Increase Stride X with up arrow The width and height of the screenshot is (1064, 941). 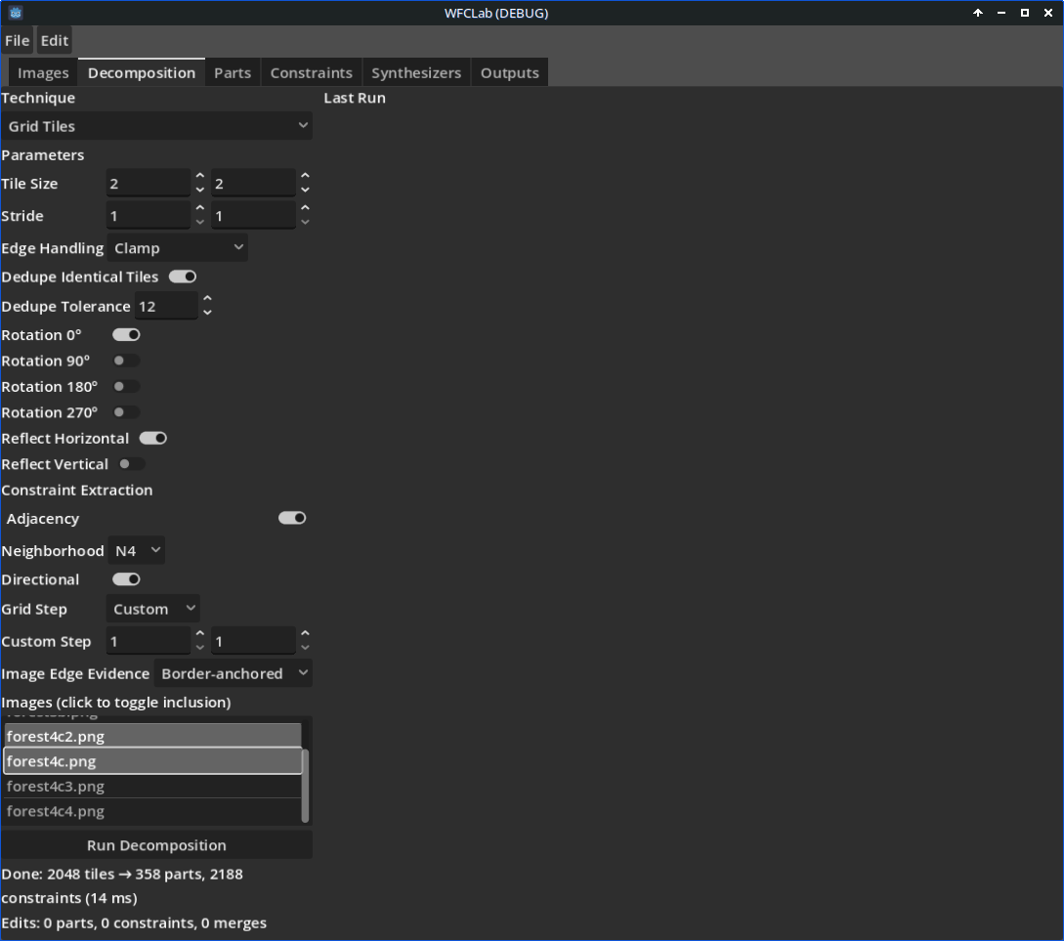click(200, 208)
